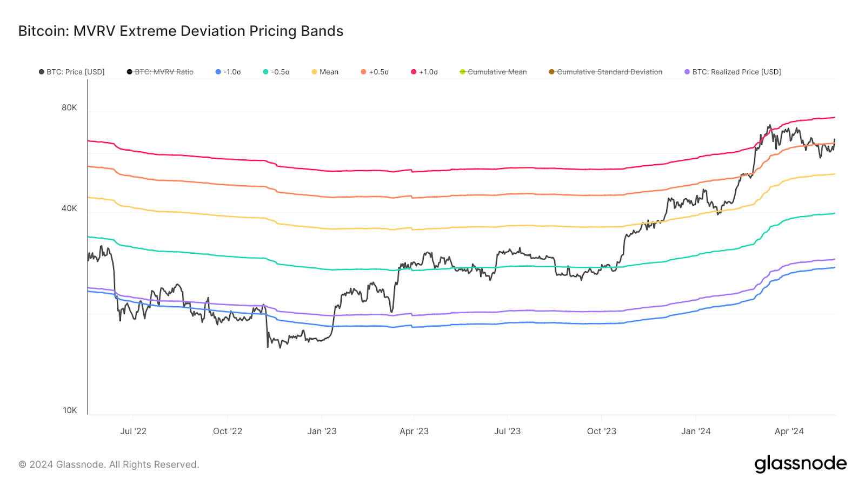
Task: Click the 80K y-axis label
Action: point(69,107)
